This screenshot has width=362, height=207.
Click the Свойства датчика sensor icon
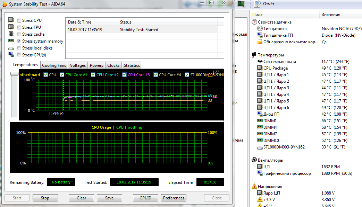[254, 22]
